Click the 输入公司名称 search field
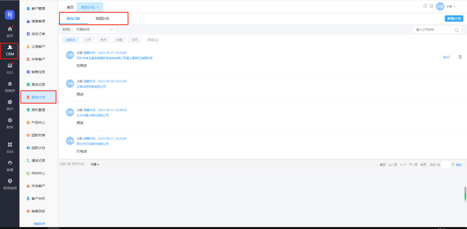The width and height of the screenshot is (467, 229). pyautogui.click(x=433, y=30)
